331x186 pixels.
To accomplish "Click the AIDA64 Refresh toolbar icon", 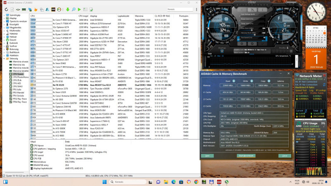I will 6,10.
